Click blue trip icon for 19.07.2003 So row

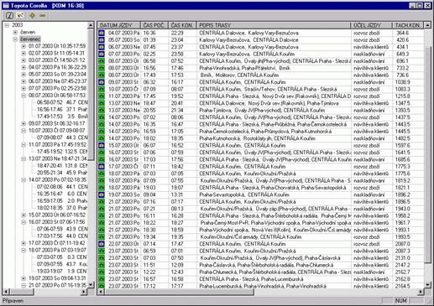point(102,194)
